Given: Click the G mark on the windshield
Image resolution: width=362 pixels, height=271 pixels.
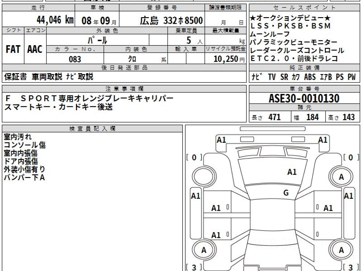Looking at the screenshot, I should tap(286, 193).
